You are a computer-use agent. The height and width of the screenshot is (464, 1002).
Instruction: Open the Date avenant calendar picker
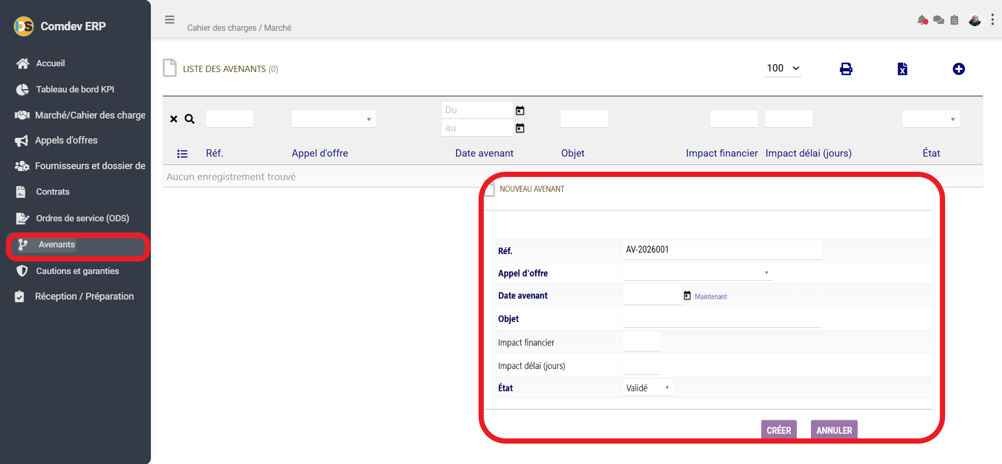687,295
